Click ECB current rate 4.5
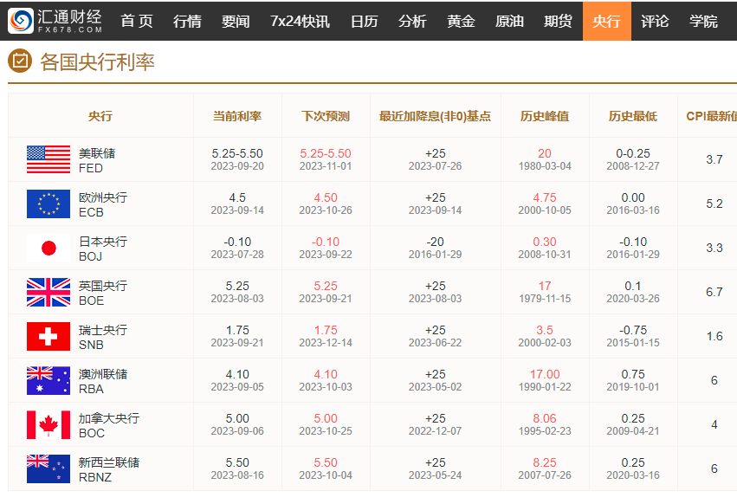This screenshot has height=504, width=737. [237, 197]
